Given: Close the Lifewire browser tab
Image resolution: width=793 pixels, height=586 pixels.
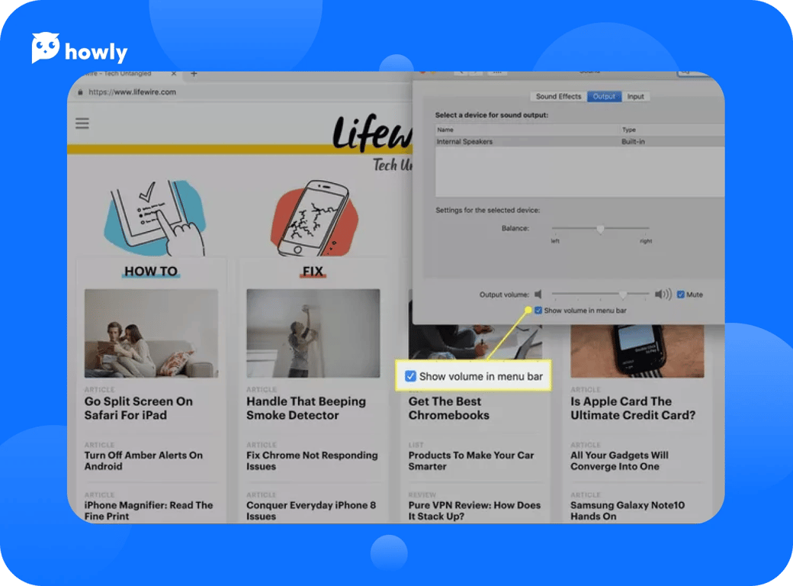Looking at the screenshot, I should [174, 74].
